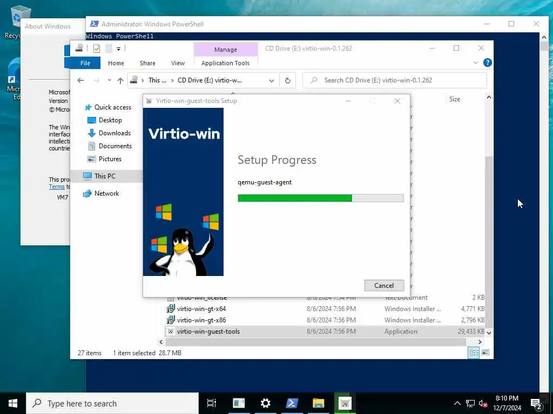This screenshot has height=414, width=553.
Task: Open the clock showing 8:10 PM
Action: pyautogui.click(x=507, y=403)
